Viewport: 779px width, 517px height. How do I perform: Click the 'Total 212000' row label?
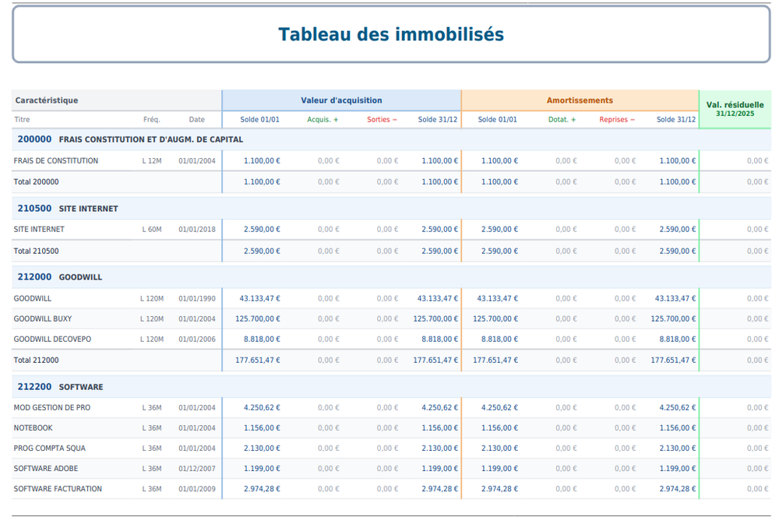tap(36, 360)
